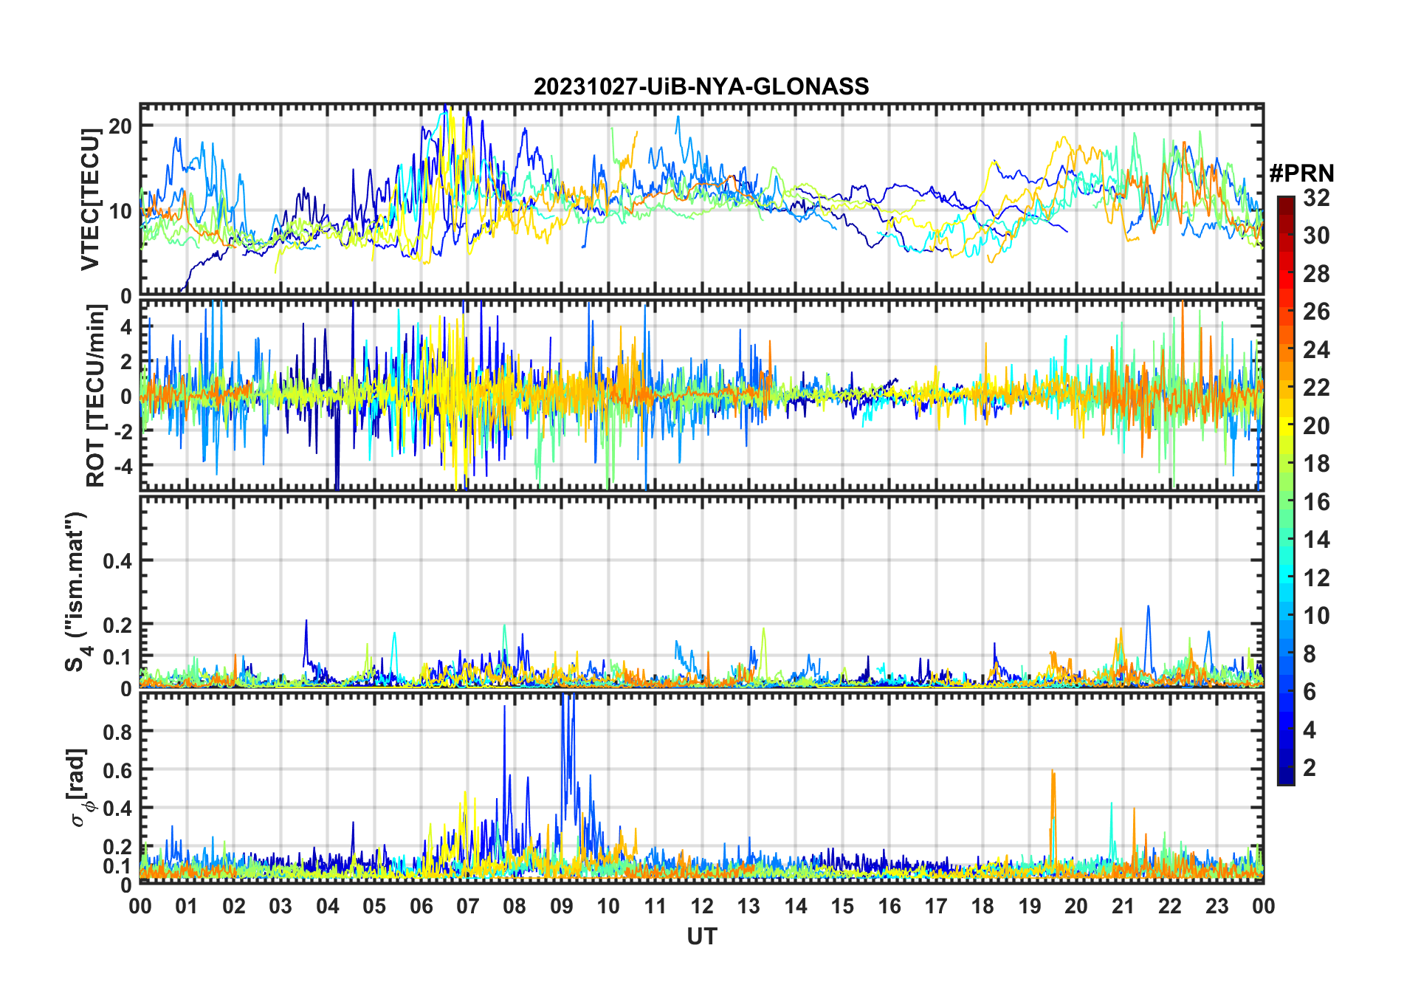Click VTEC y-axis tick label 10
Screen dimensions: 1404x982
120,211
